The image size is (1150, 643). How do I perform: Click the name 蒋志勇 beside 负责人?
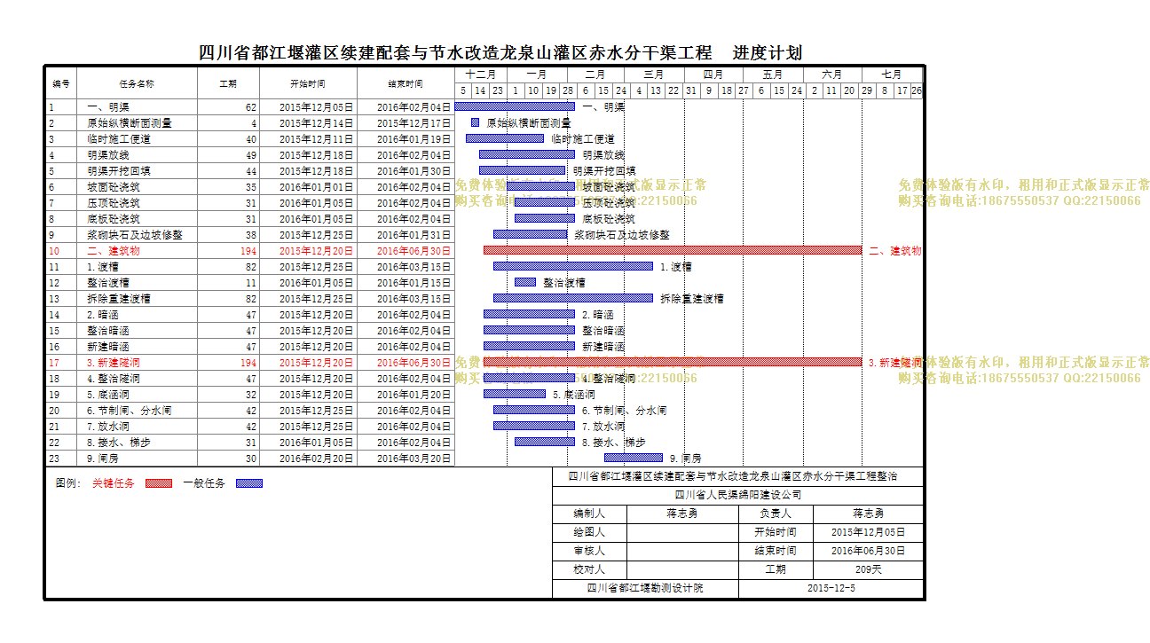[x=869, y=514]
